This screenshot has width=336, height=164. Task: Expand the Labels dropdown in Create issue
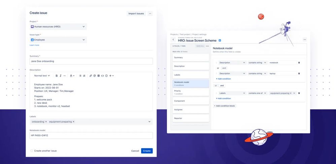(149, 122)
